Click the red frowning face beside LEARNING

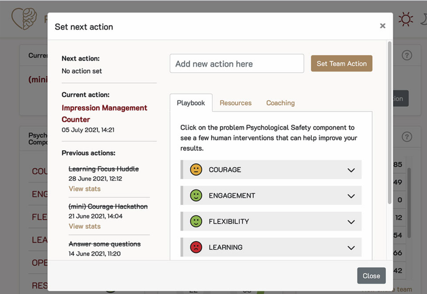(196, 247)
